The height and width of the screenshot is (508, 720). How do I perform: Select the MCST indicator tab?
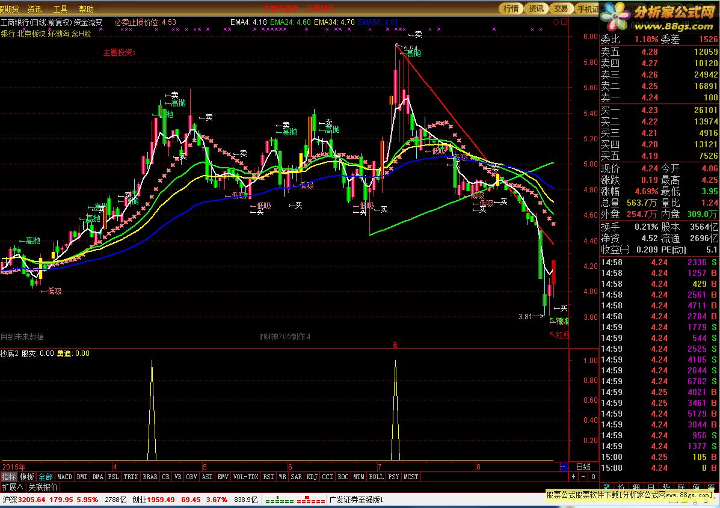[411, 477]
